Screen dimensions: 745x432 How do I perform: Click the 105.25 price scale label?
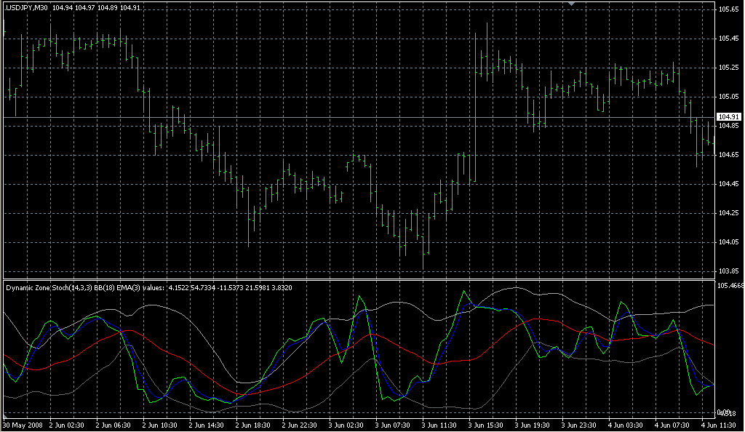pyautogui.click(x=728, y=68)
